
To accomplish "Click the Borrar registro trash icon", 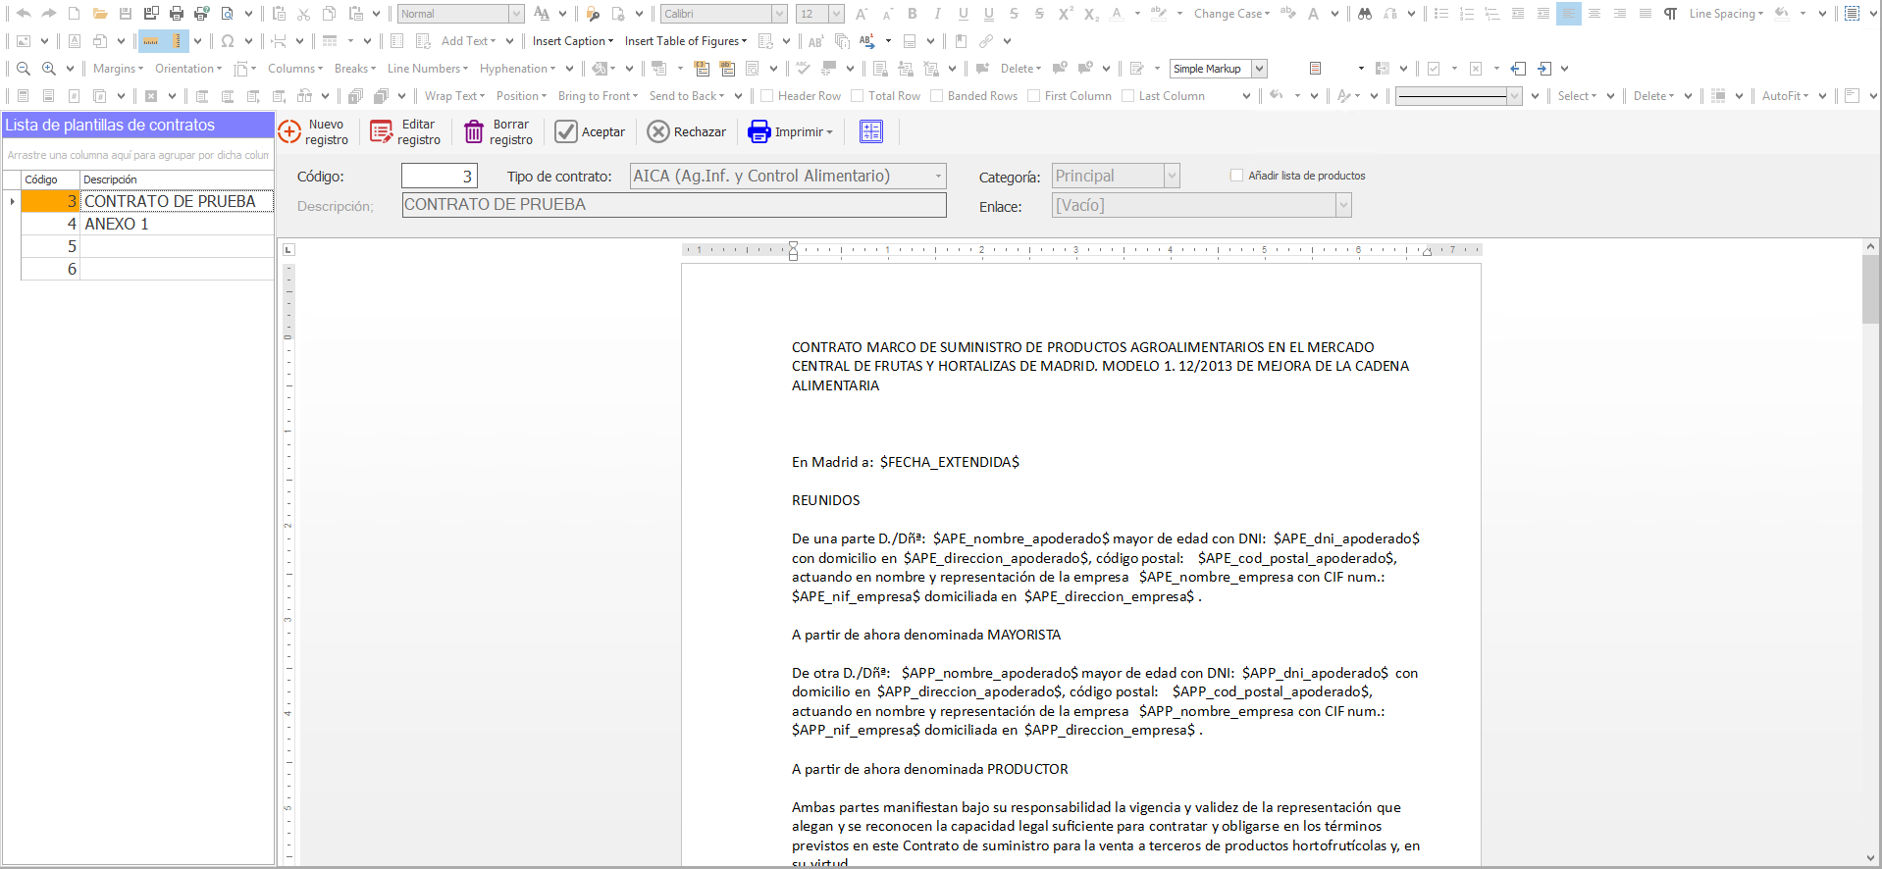I will coord(474,132).
